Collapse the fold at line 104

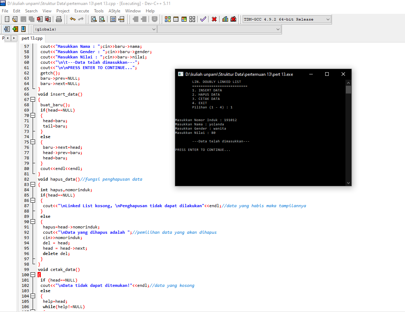coord(33,296)
